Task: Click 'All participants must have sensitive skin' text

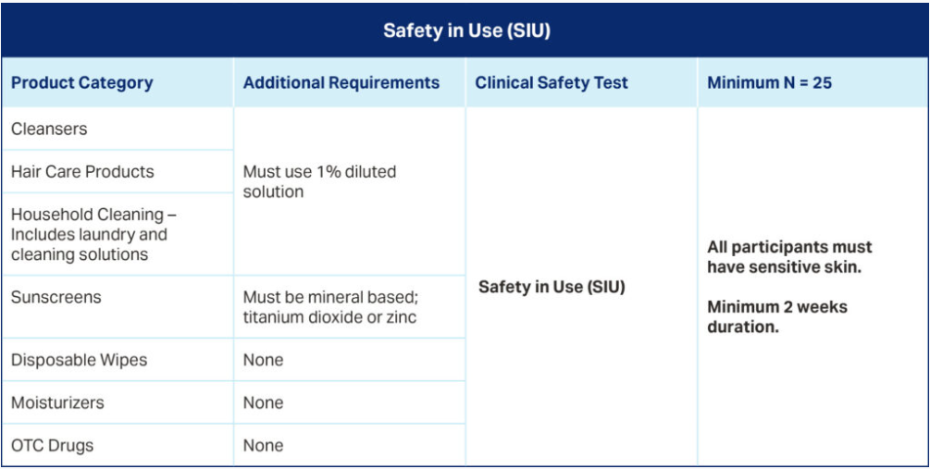Action: [789, 257]
